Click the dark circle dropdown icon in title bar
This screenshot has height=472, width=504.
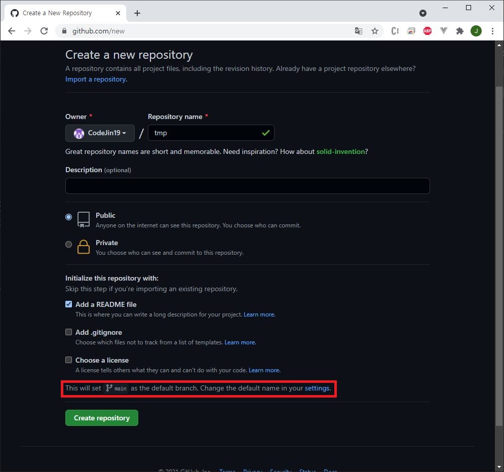423,13
